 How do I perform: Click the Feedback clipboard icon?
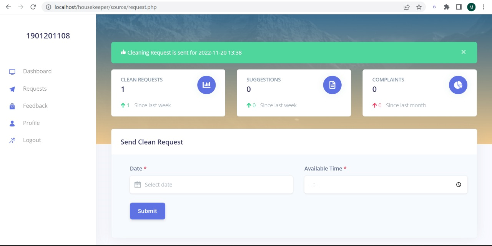(12, 106)
